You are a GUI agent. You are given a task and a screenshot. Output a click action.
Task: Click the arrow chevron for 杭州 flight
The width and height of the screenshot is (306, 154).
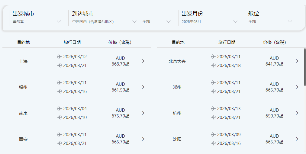(297, 113)
